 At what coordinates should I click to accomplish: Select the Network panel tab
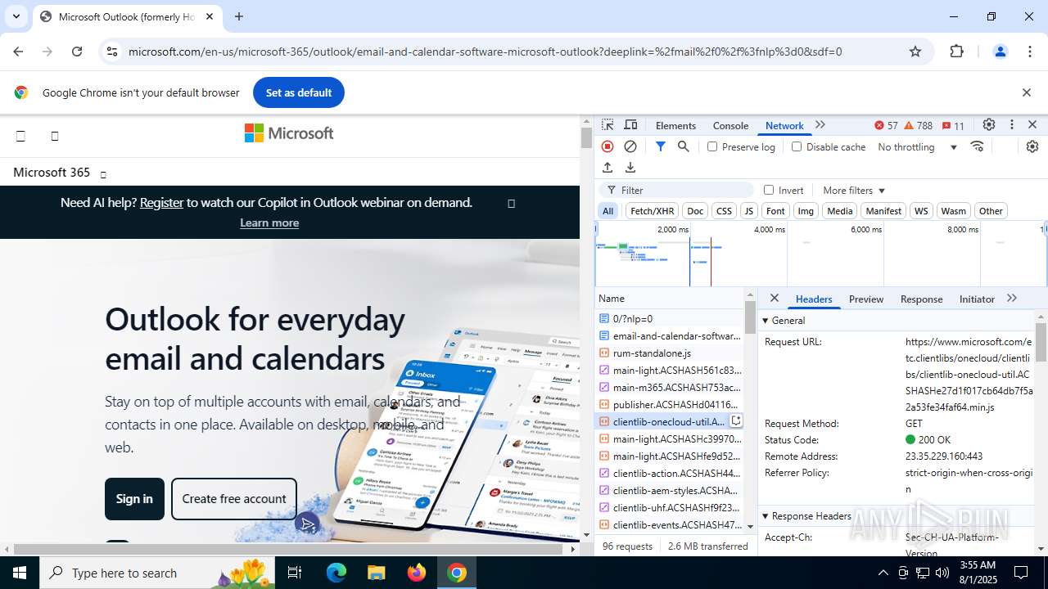[x=784, y=125]
